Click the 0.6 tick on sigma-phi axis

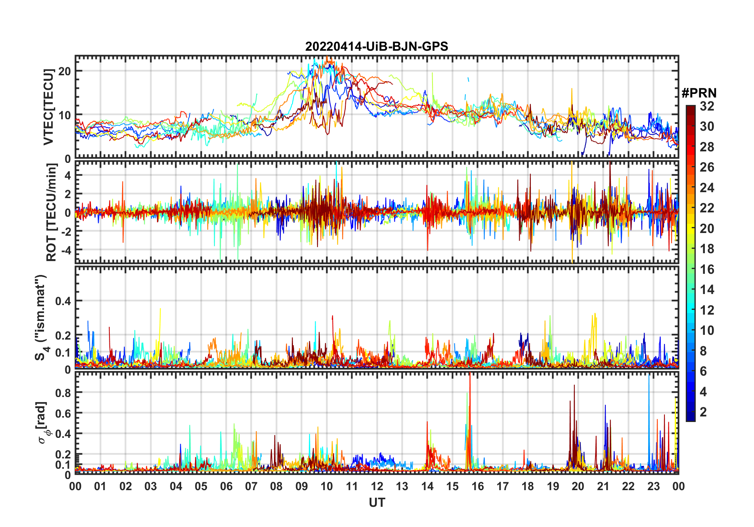(x=63, y=413)
